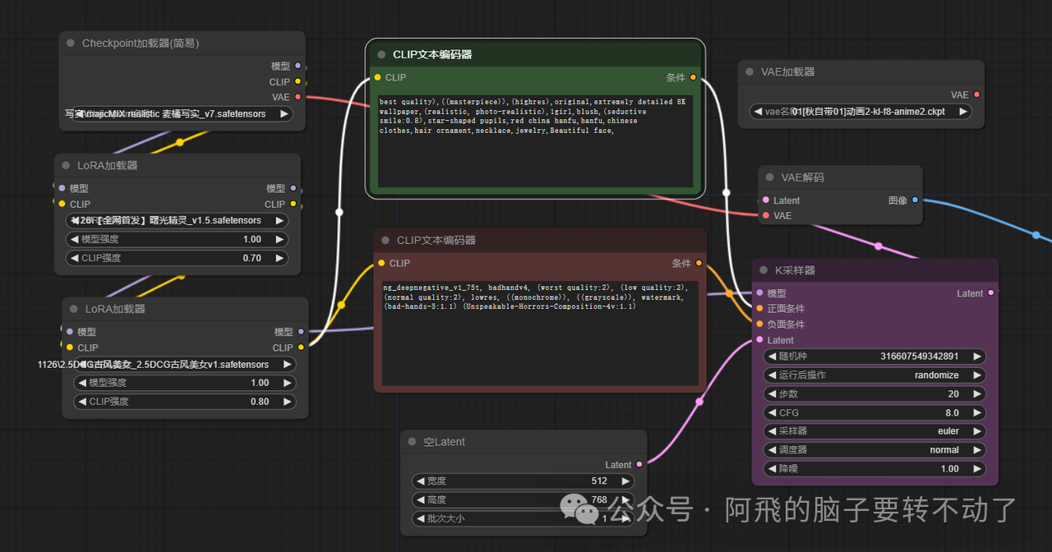The width and height of the screenshot is (1052, 552).
Task: Collapse the K采样器 node using its dot
Action: pos(764,270)
